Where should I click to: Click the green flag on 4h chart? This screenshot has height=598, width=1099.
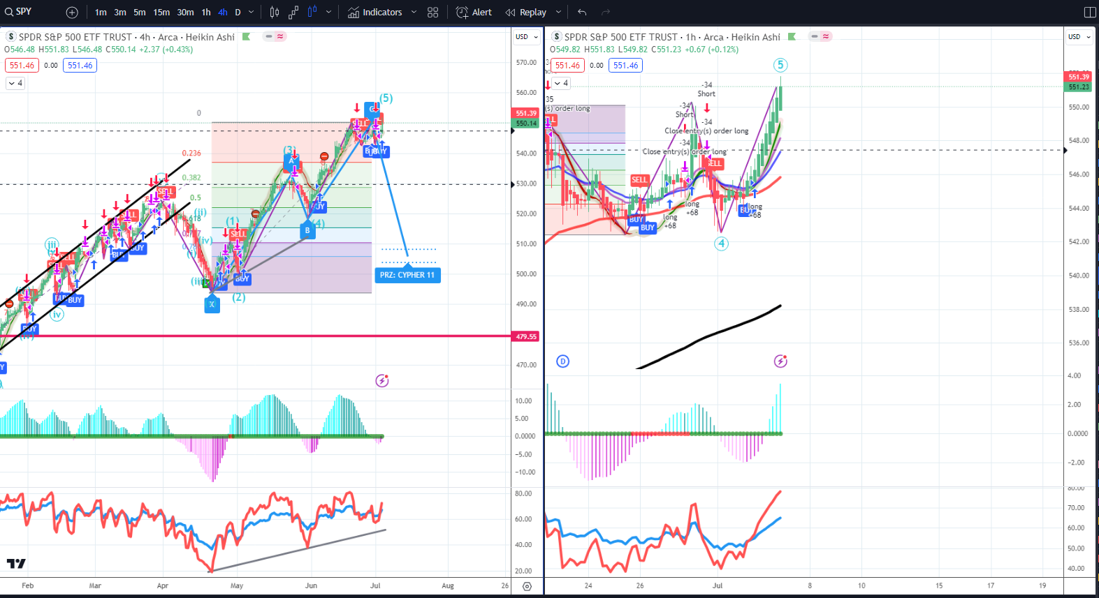[x=246, y=36]
